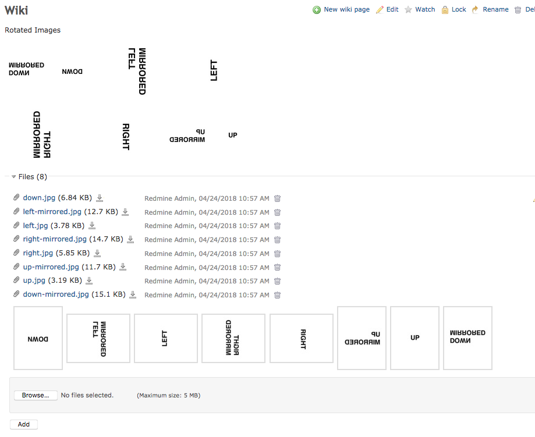Open the right.jpg file link

click(x=38, y=253)
